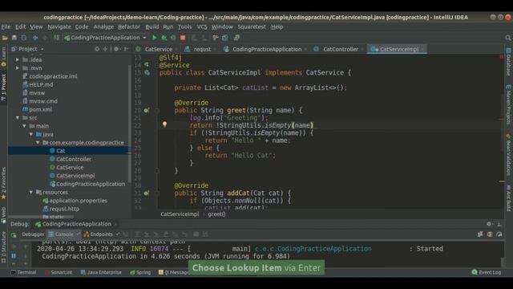Viewport: 513px width, 289px height.
Task: Open the Project view selector dropdown
Action: click(28, 49)
